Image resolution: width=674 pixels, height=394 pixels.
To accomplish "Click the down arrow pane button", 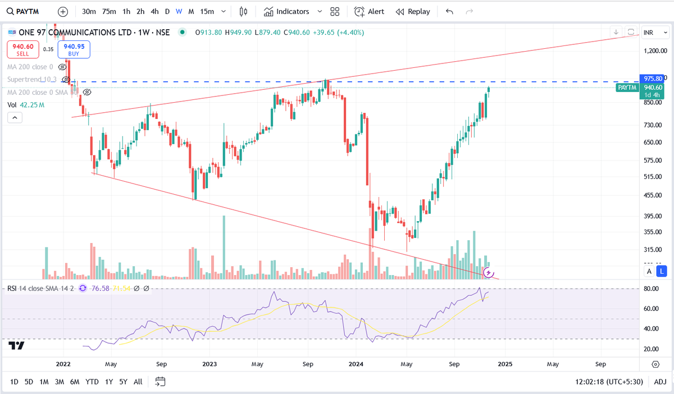I will 616,32.
